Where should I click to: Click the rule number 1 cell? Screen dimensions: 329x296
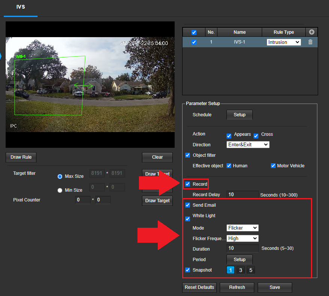pyautogui.click(x=211, y=42)
